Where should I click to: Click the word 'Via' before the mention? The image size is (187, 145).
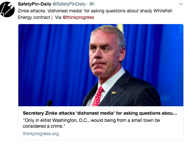58,17
